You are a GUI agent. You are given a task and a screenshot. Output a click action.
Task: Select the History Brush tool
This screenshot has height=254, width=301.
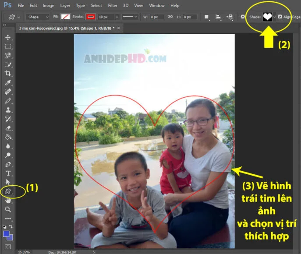click(x=8, y=119)
